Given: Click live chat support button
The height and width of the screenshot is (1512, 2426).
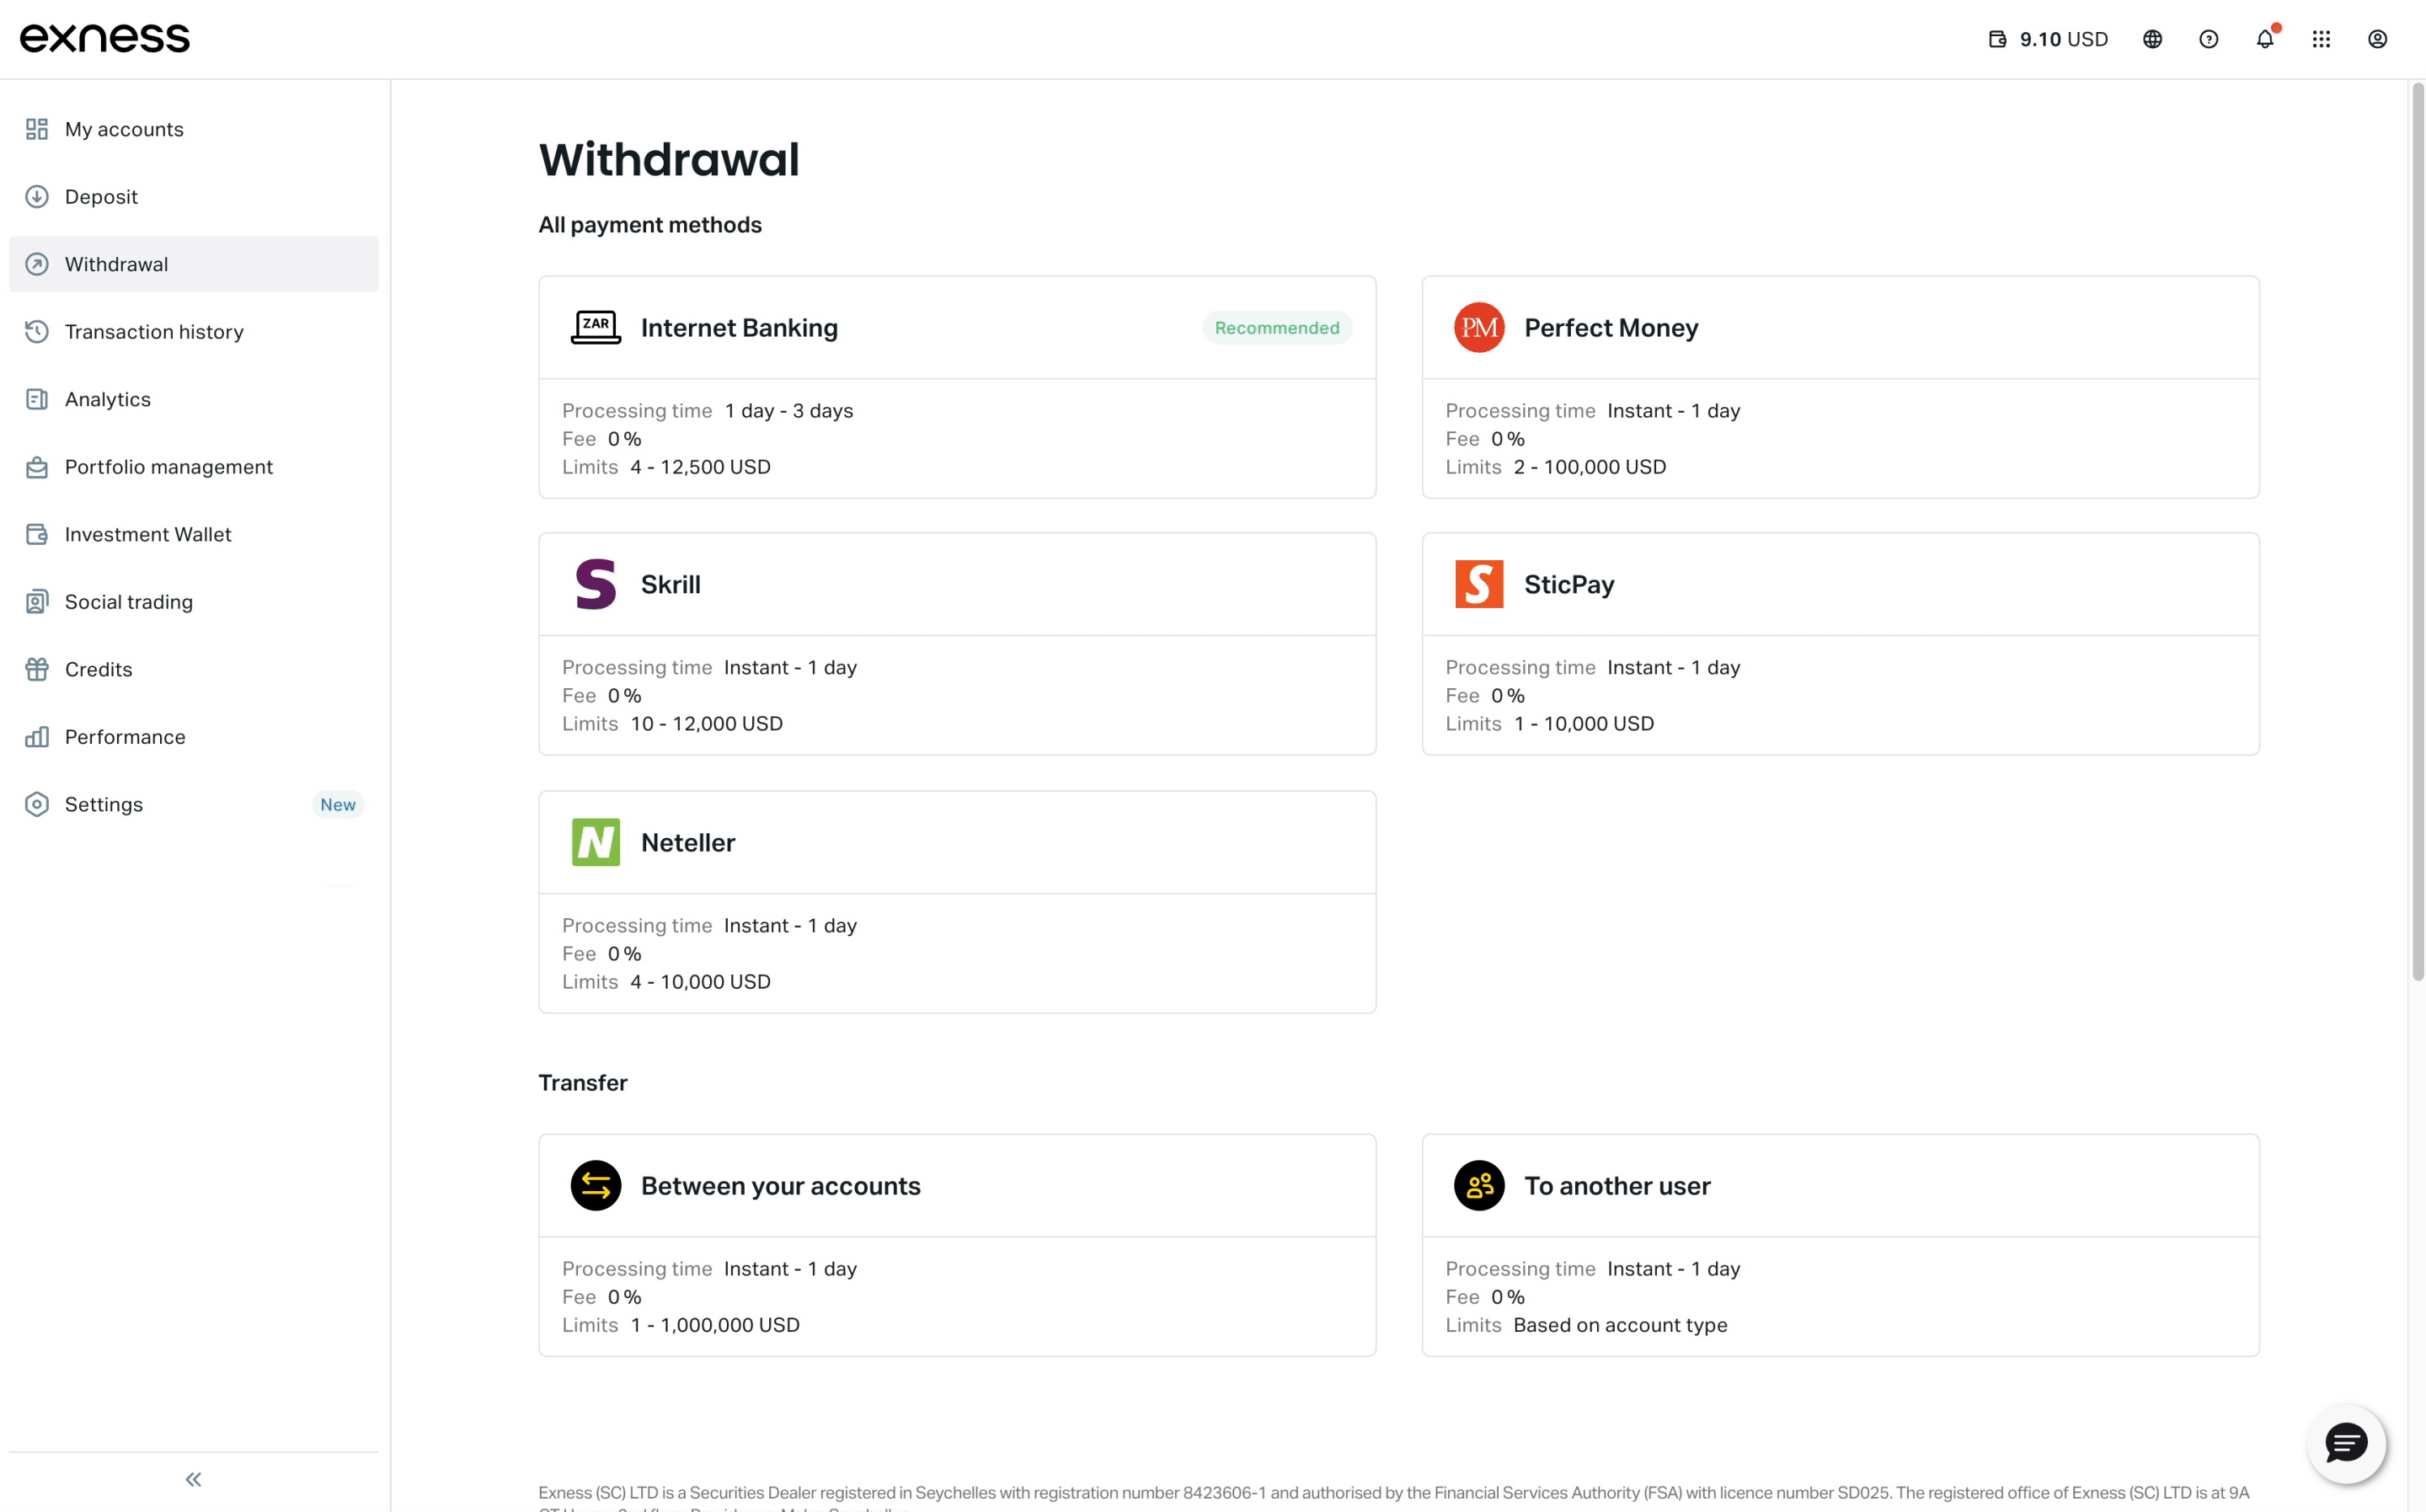Looking at the screenshot, I should pos(2346,1444).
